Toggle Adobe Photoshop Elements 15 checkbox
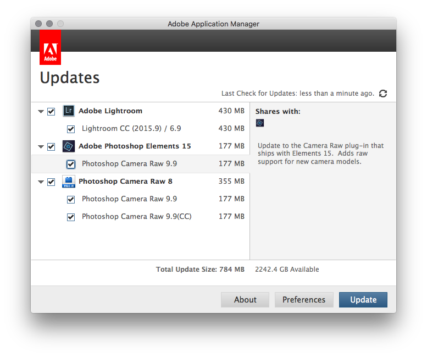The width and height of the screenshot is (427, 357). (51, 147)
